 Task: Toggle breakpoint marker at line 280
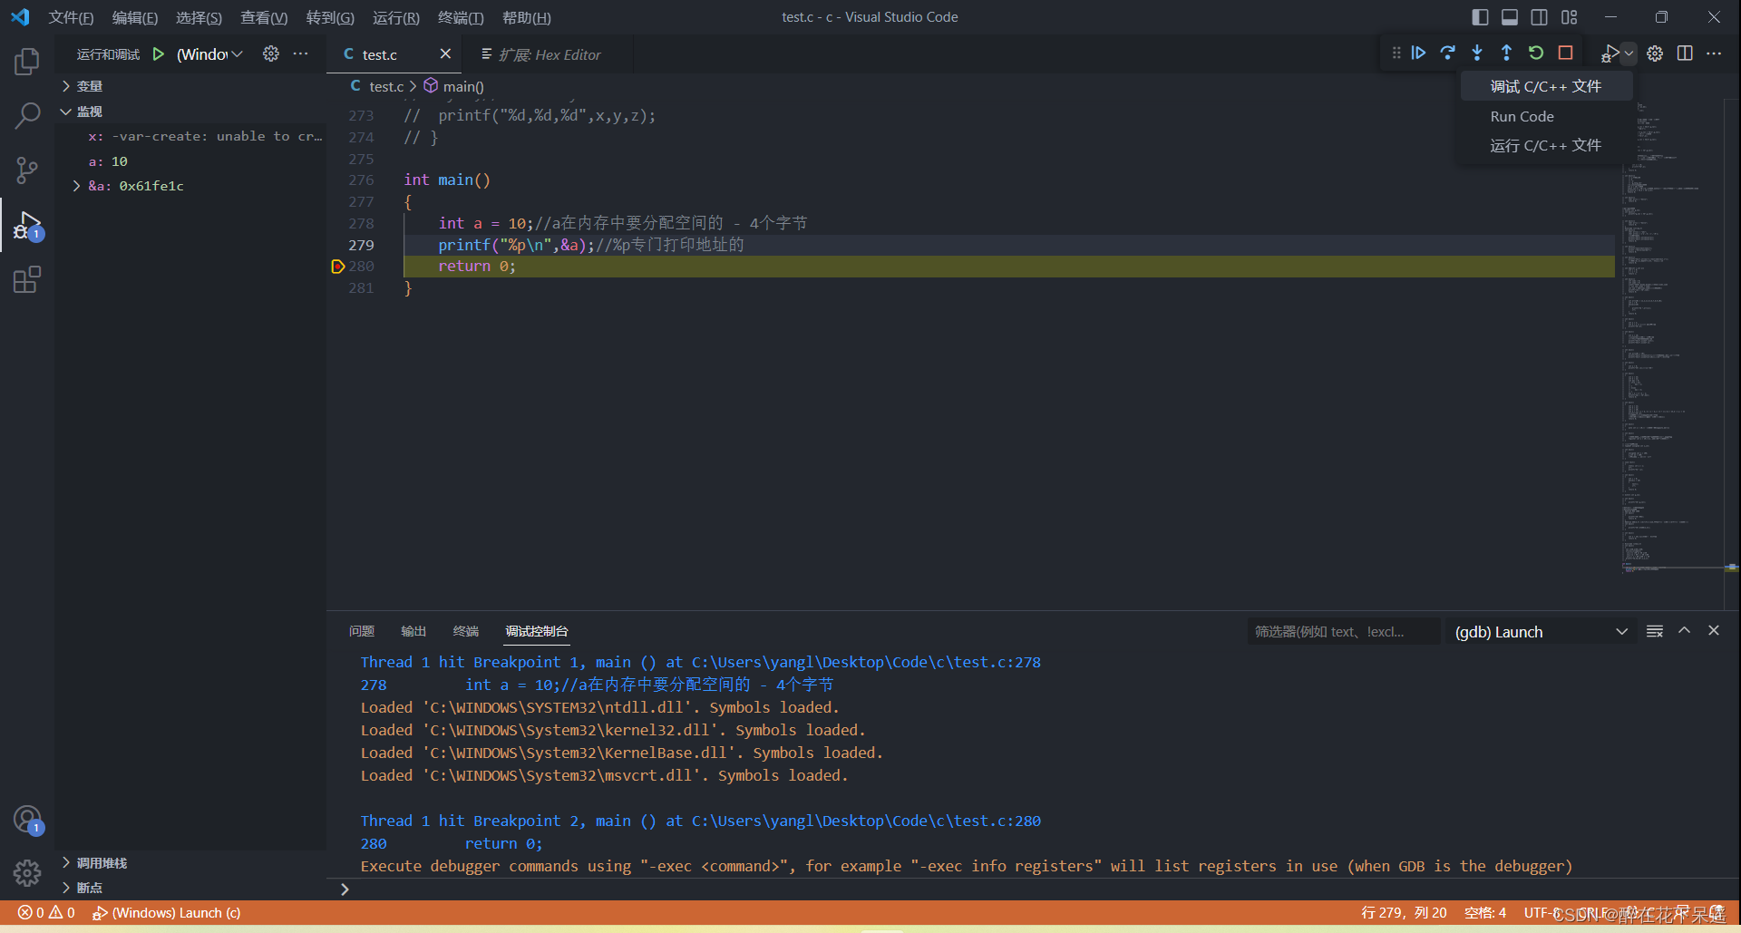(x=337, y=267)
